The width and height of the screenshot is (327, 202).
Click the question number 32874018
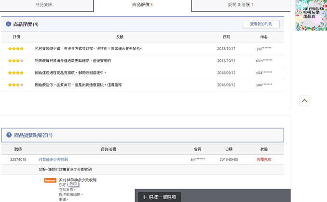18,159
